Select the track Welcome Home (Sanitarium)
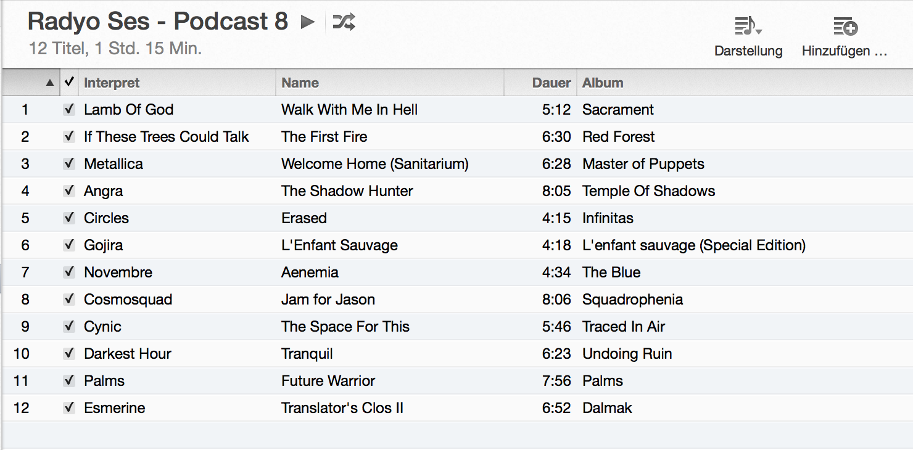Image resolution: width=913 pixels, height=450 pixels. (x=457, y=164)
